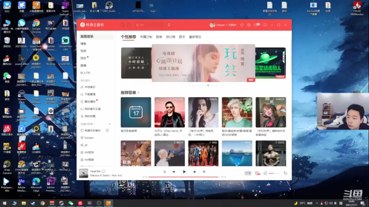
Task: Skip to the next track
Action: click(195, 172)
